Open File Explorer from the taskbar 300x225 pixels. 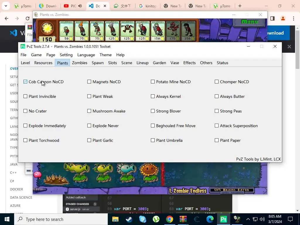115,219
